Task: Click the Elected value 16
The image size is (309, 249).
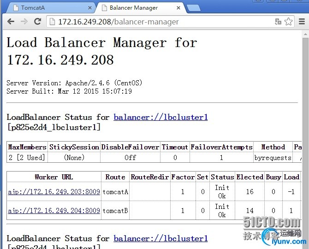Action: (250, 192)
